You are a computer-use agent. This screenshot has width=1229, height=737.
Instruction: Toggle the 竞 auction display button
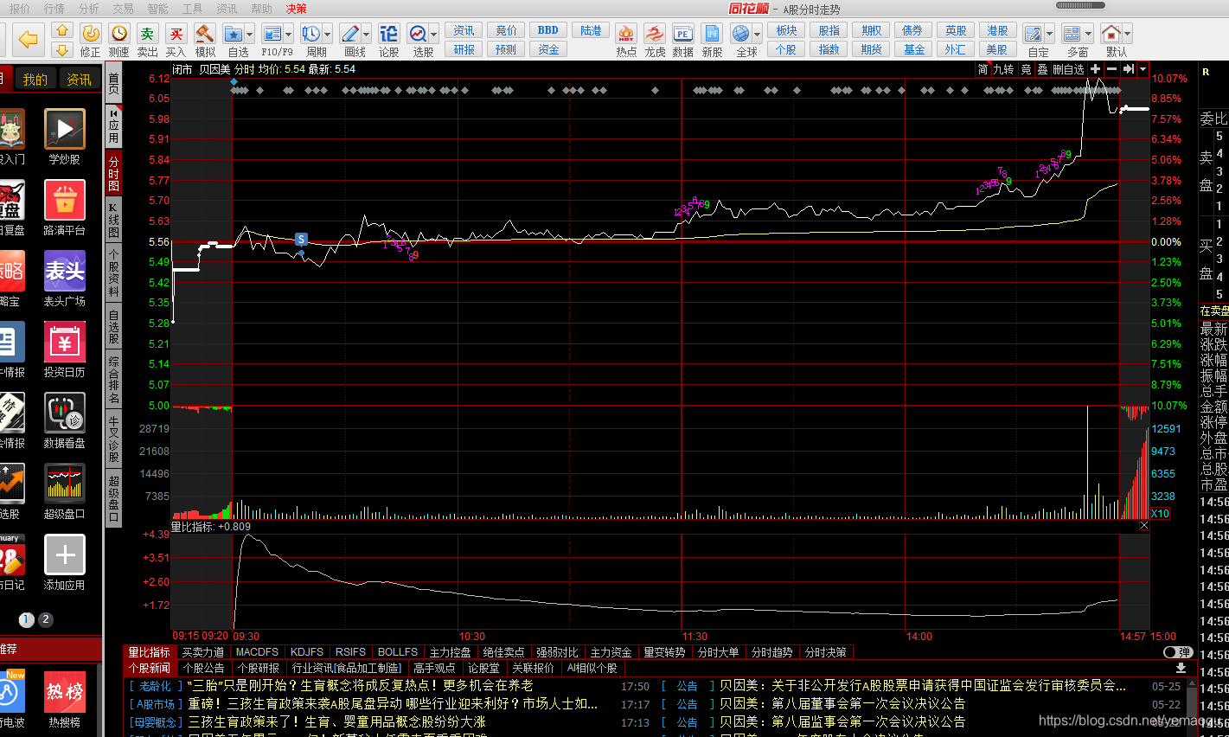[1027, 69]
